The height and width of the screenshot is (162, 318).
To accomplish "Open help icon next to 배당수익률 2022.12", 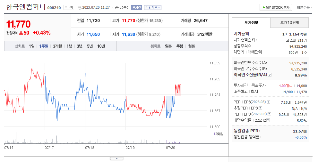I will coord(268,120).
